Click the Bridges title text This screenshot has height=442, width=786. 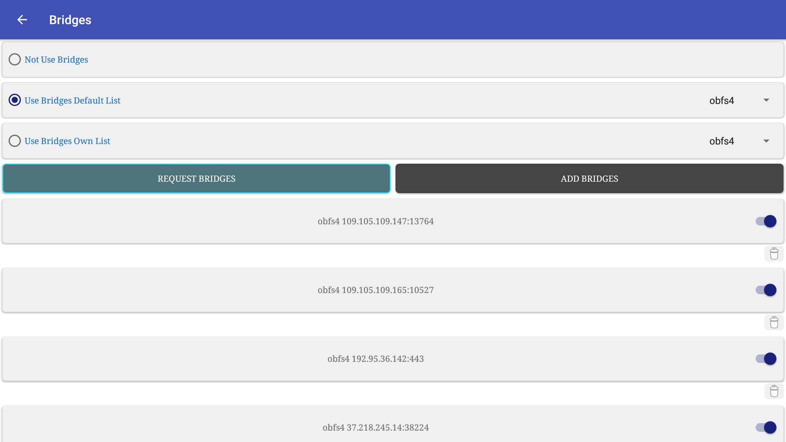[70, 20]
